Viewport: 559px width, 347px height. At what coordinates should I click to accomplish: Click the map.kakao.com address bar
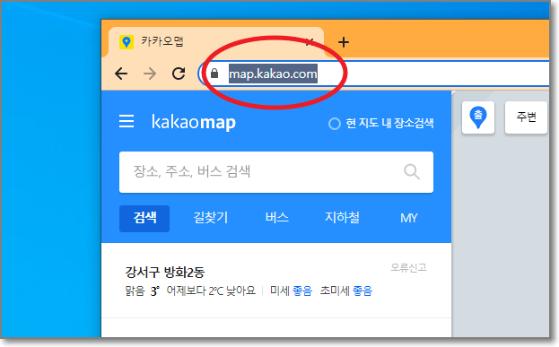(374, 74)
